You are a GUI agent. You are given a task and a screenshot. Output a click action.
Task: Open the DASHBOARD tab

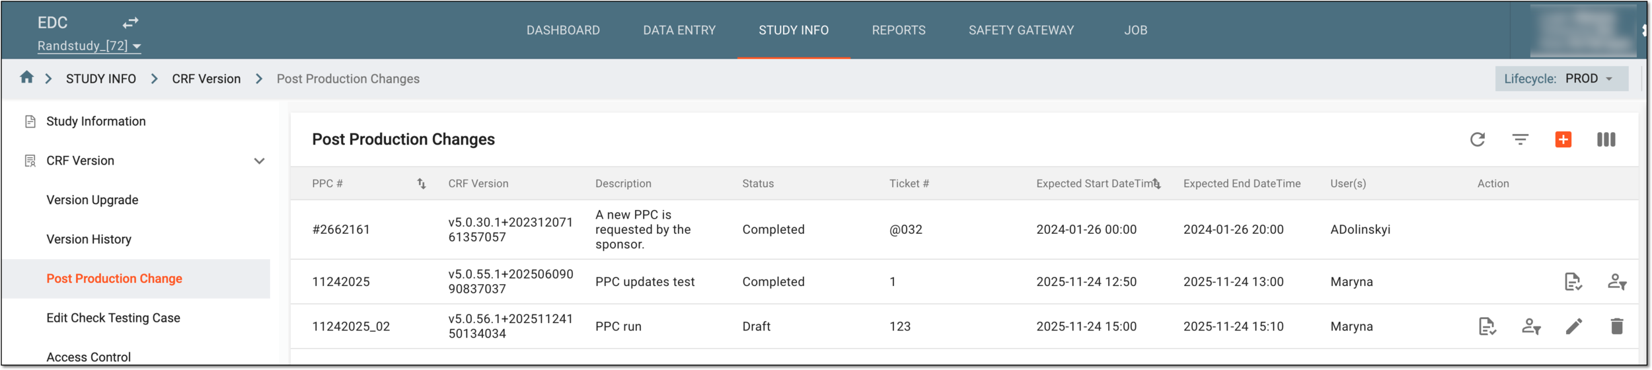pyautogui.click(x=563, y=30)
